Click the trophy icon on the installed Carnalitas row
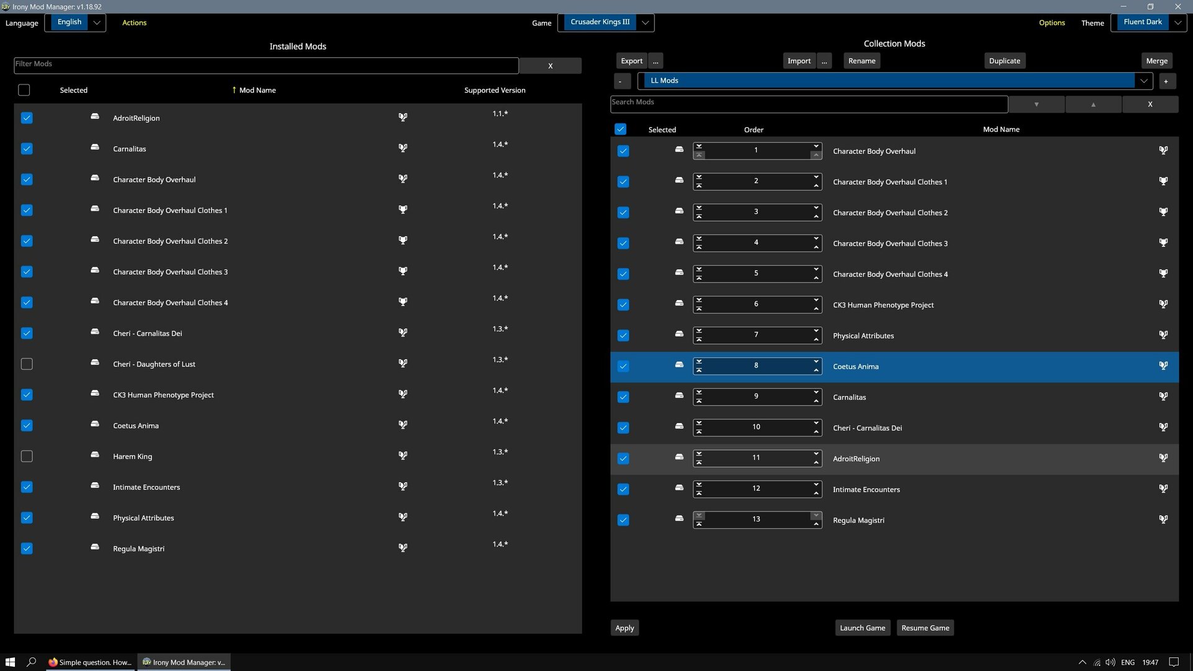Image resolution: width=1193 pixels, height=671 pixels. point(403,148)
